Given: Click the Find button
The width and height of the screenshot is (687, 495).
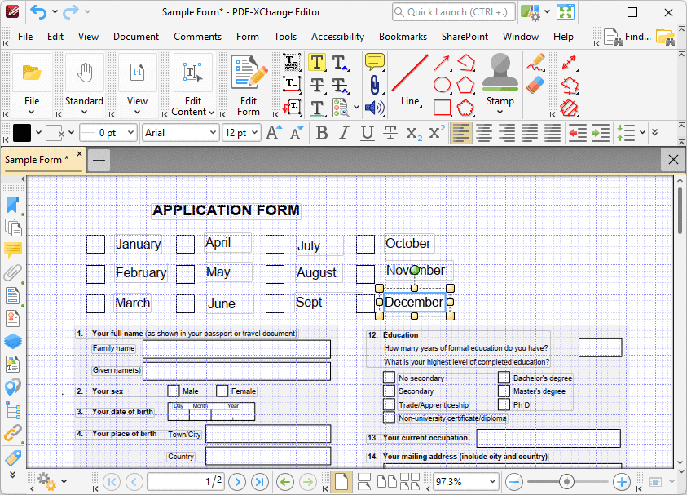Looking at the screenshot, I should pyautogui.click(x=628, y=37).
